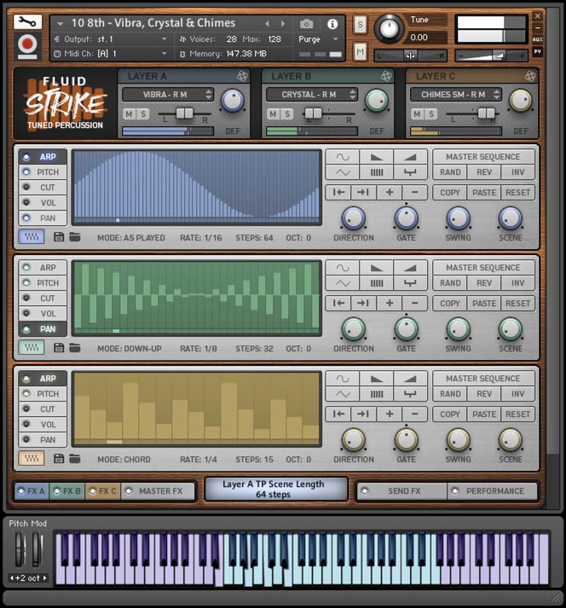Shift Layer A sequence left arrow
Viewport: 566px width, 608px height.
pyautogui.click(x=338, y=193)
